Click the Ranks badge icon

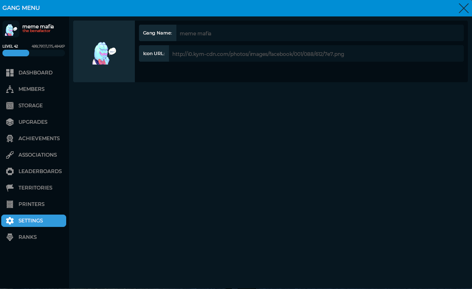10,237
